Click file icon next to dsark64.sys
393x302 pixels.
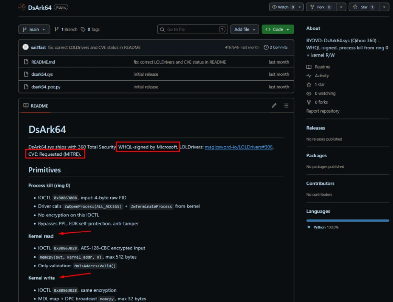pyautogui.click(x=26, y=74)
